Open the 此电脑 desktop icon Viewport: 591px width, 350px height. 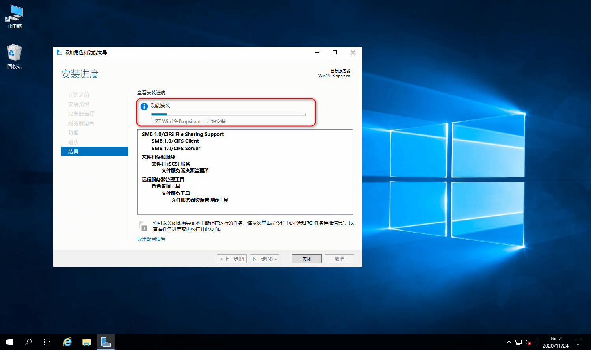[x=15, y=17]
